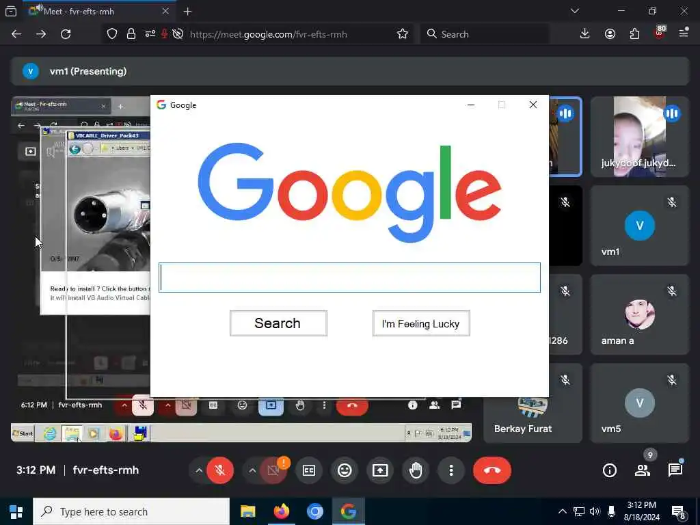Go back with the browser back arrow
The width and height of the screenshot is (700, 525).
pyautogui.click(x=16, y=34)
